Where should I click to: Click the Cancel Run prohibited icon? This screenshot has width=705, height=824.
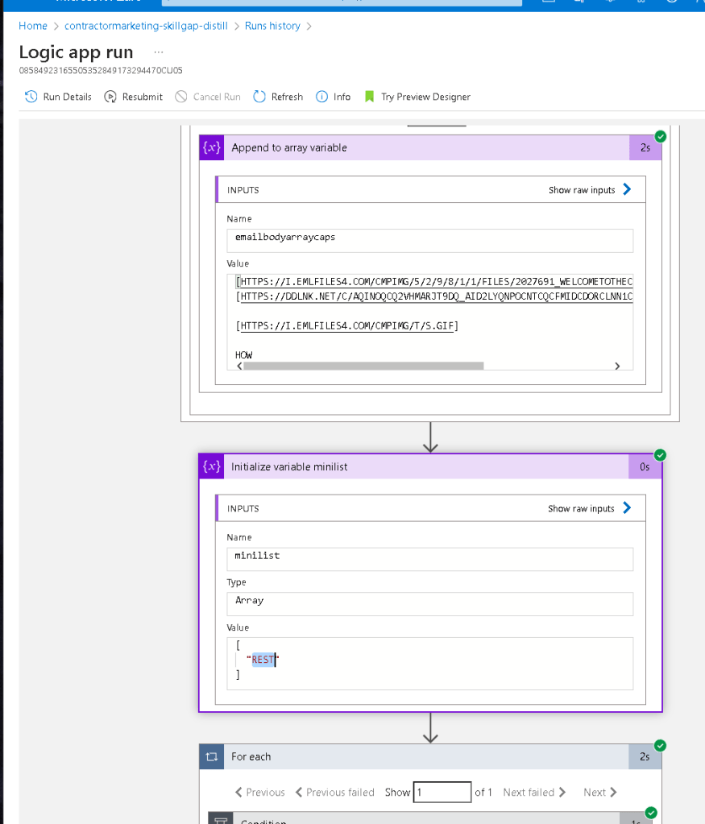click(180, 97)
